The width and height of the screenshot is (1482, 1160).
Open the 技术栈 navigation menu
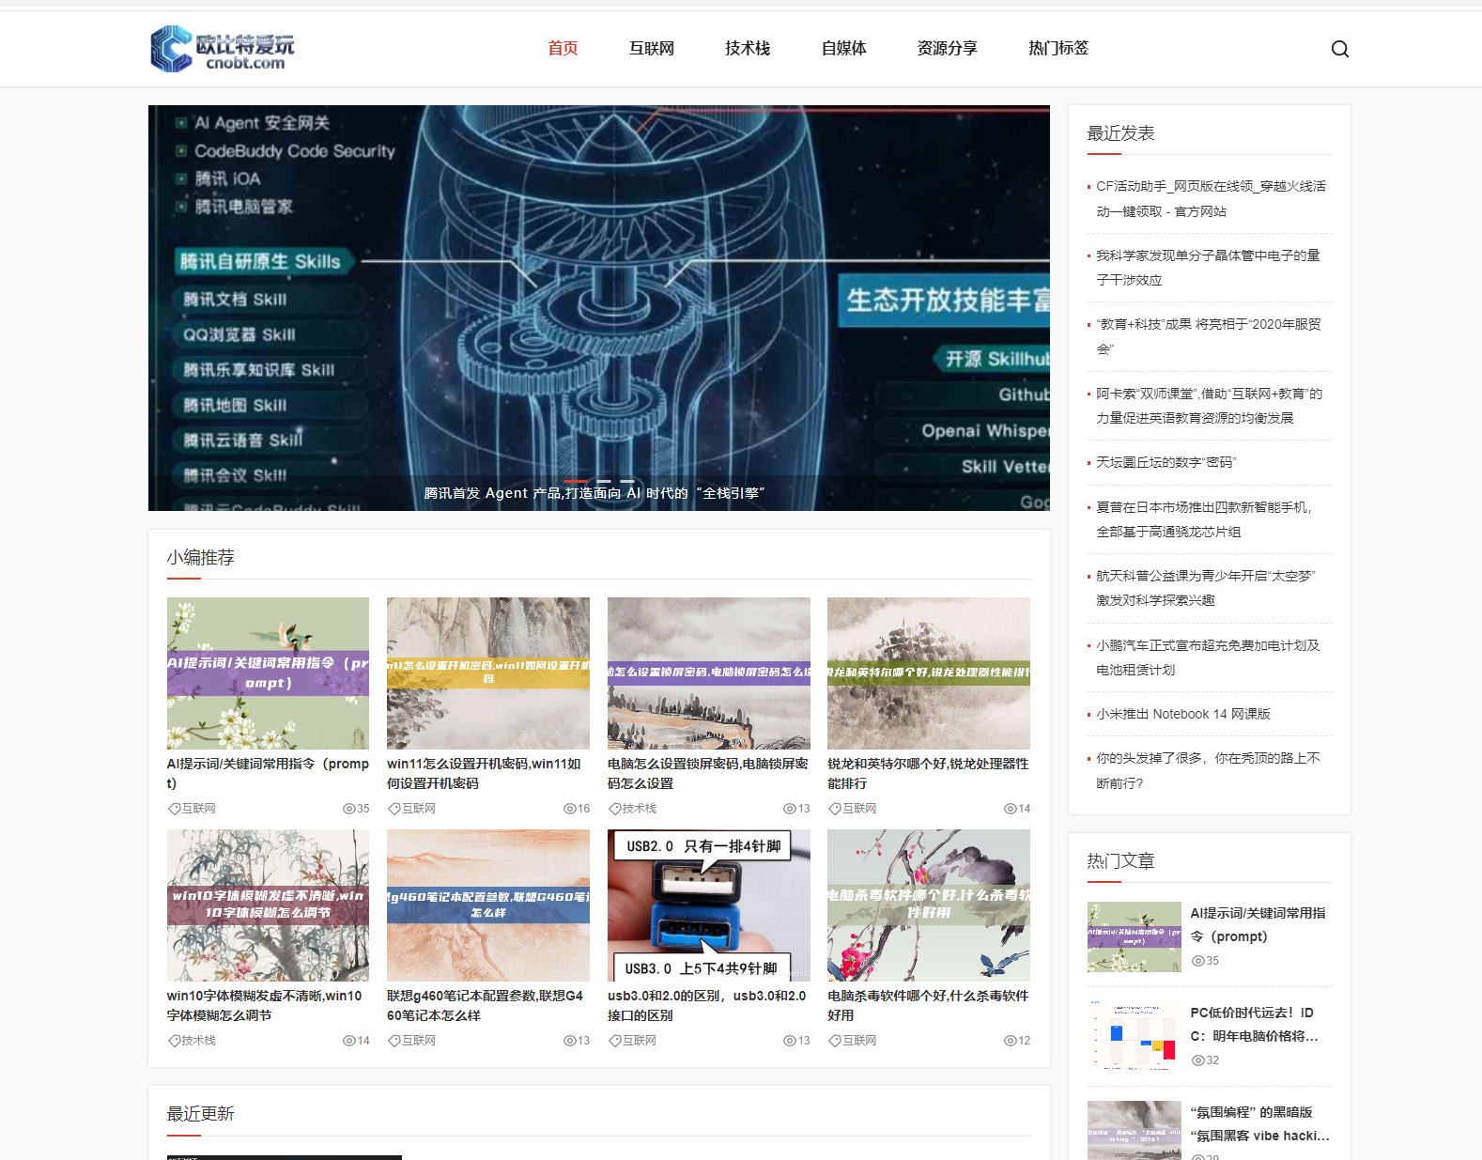pyautogui.click(x=748, y=48)
